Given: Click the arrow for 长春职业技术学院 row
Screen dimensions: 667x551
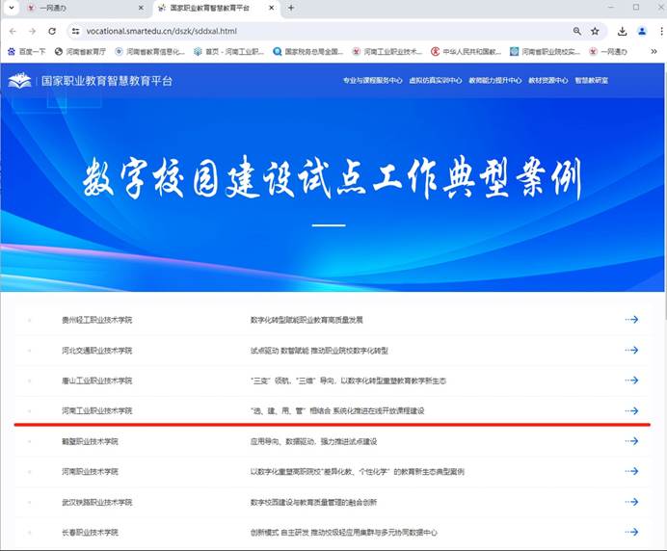Looking at the screenshot, I should click(x=631, y=533).
